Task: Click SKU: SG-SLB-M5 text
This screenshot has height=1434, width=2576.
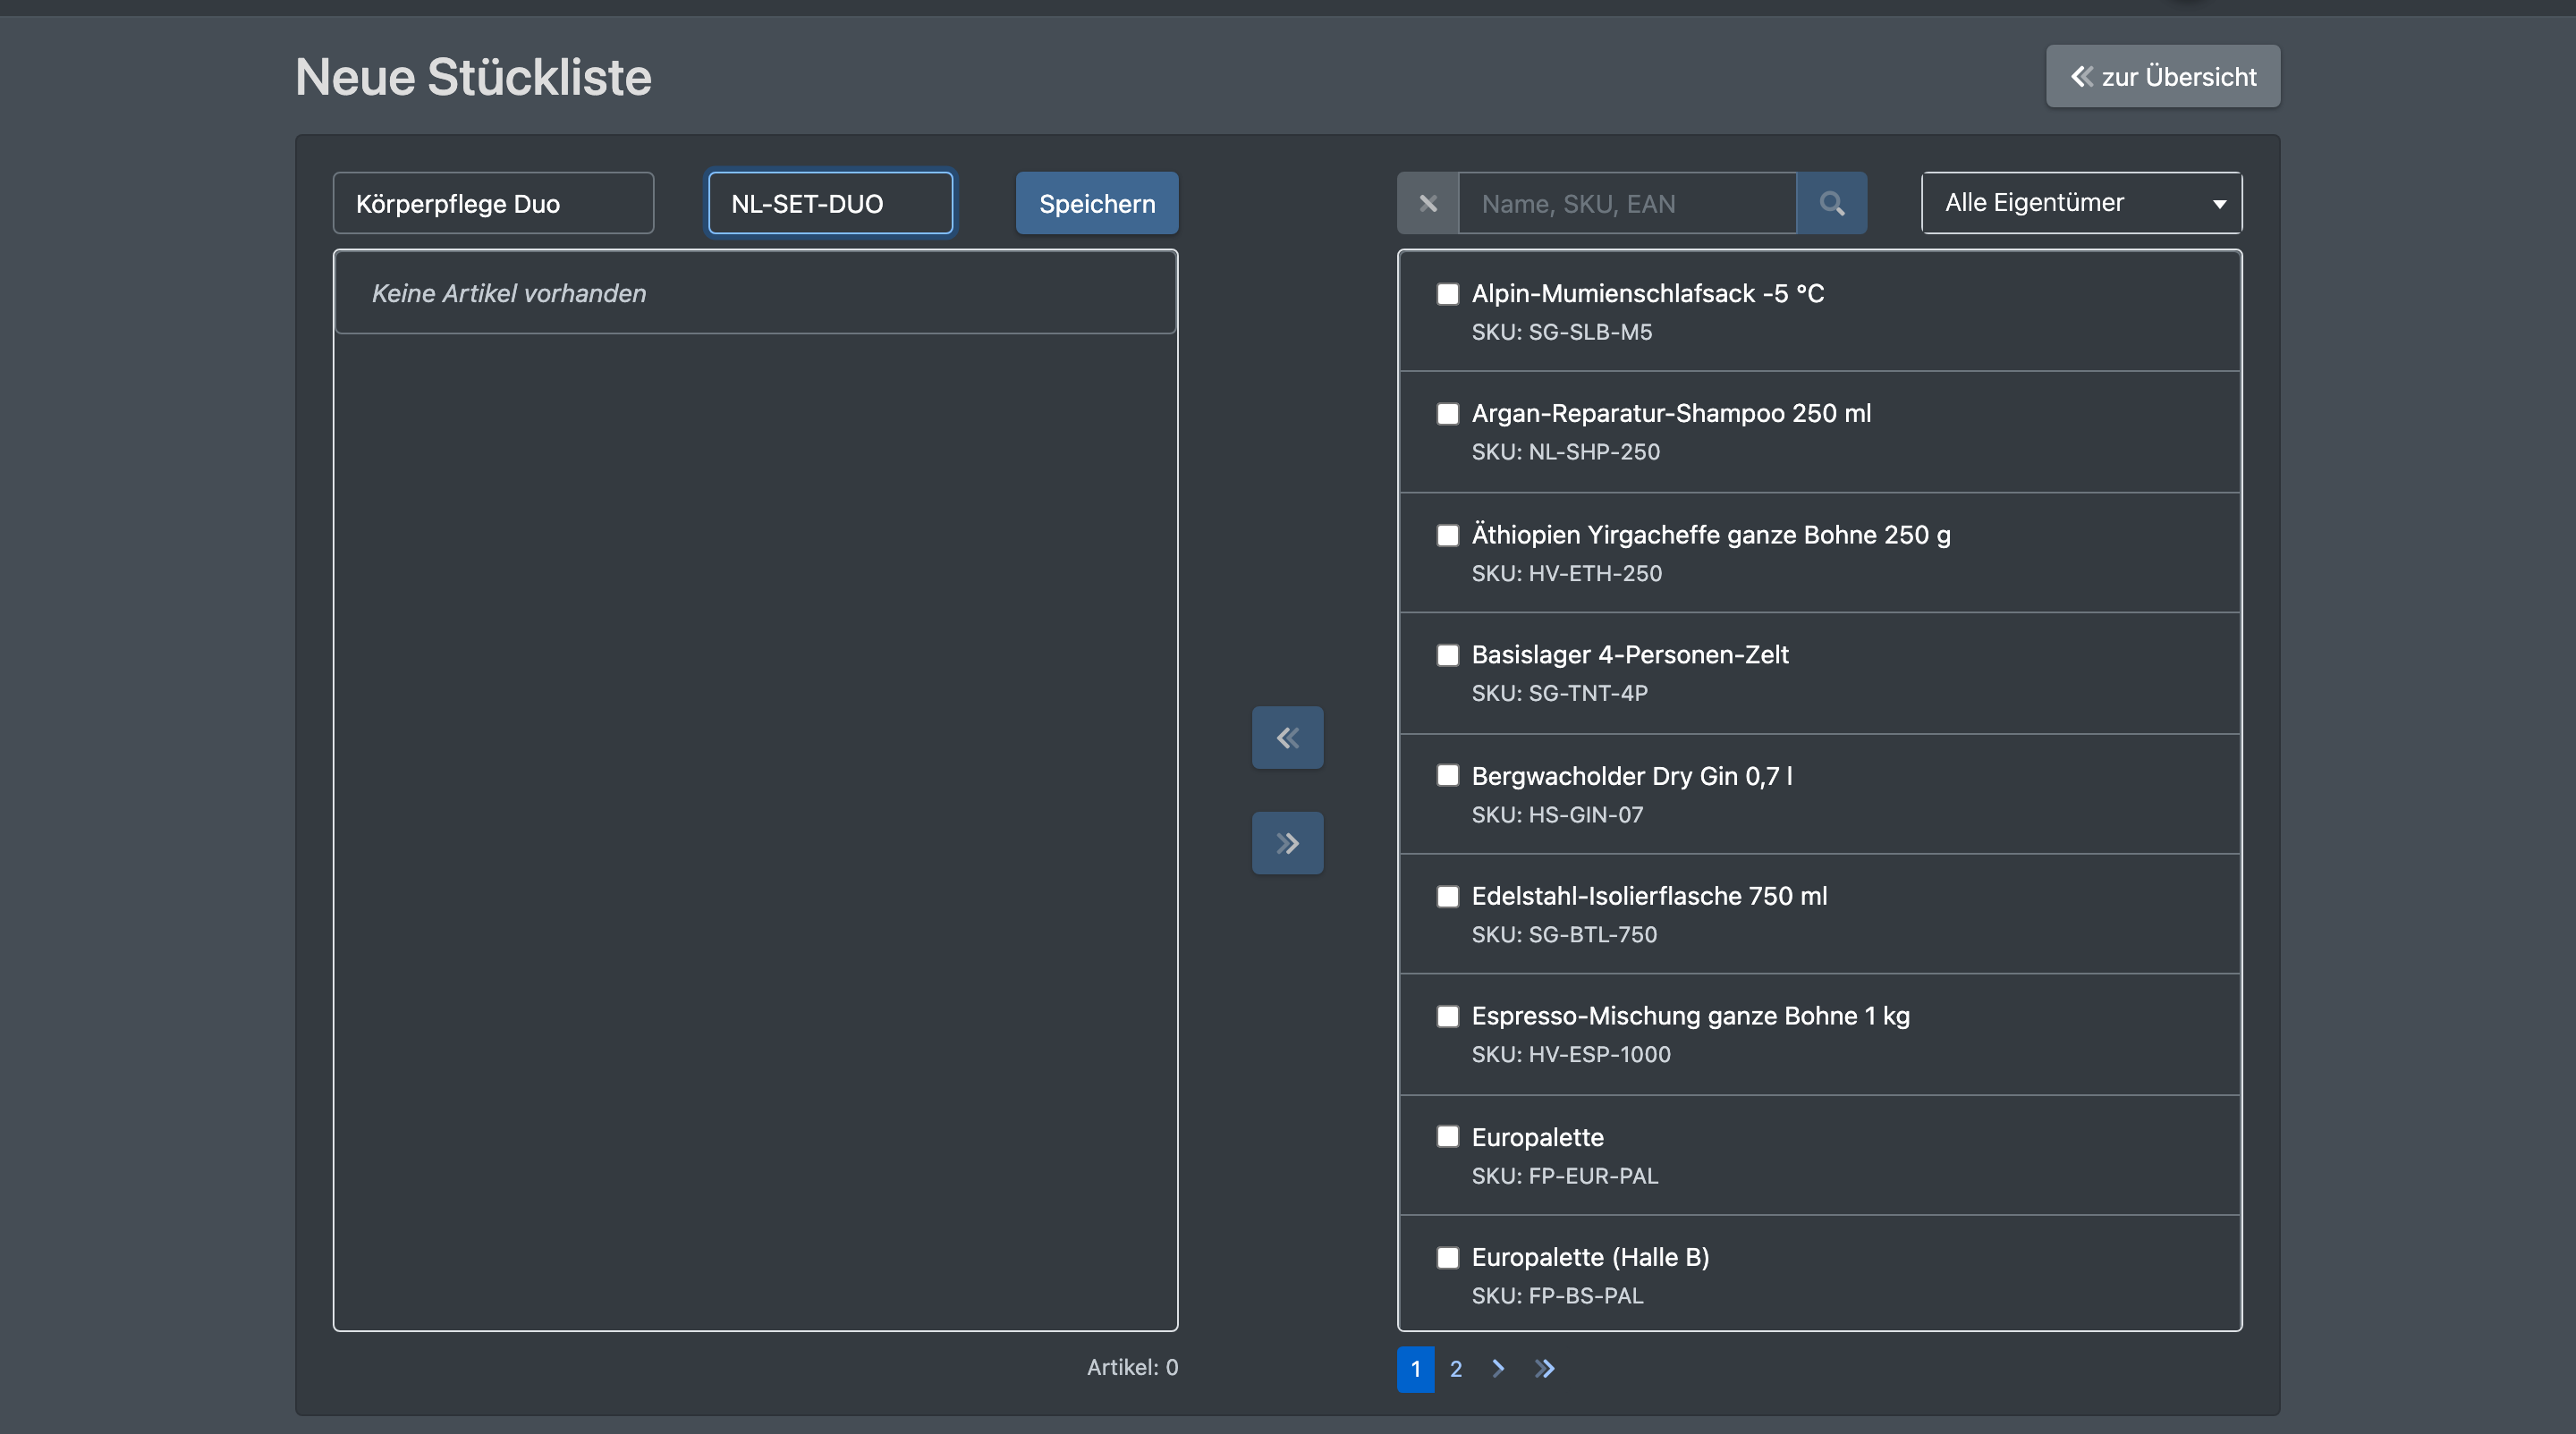Action: [1561, 332]
